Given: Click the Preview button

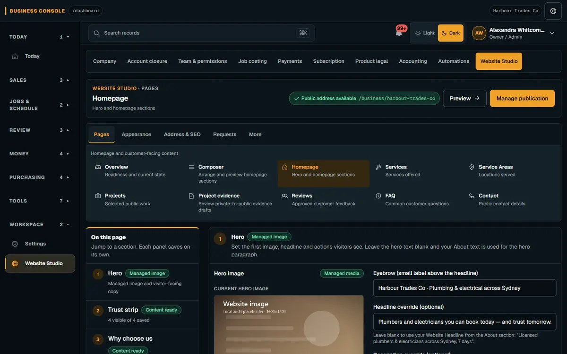Looking at the screenshot, I should tap(464, 99).
